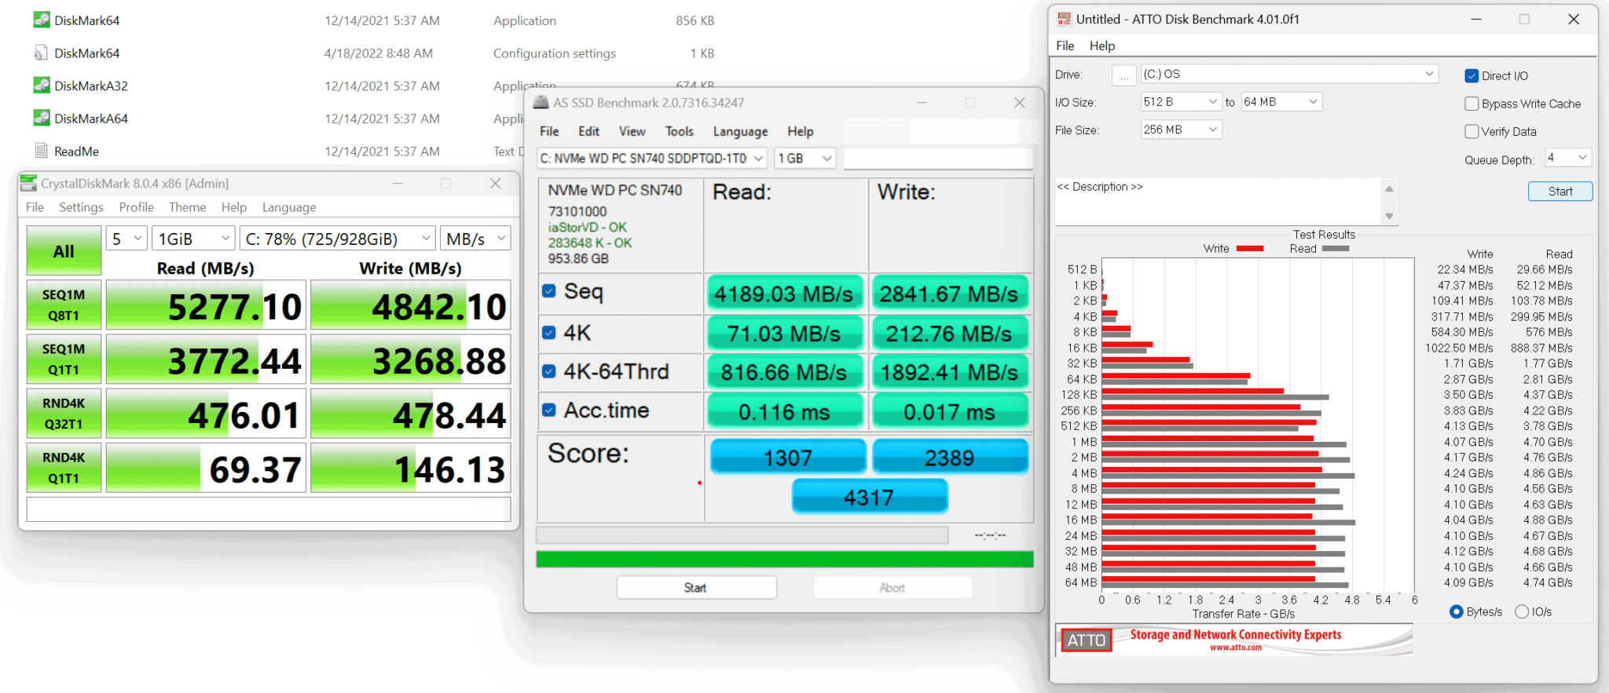
Task: Select the IO/s radio button
Action: click(1522, 611)
